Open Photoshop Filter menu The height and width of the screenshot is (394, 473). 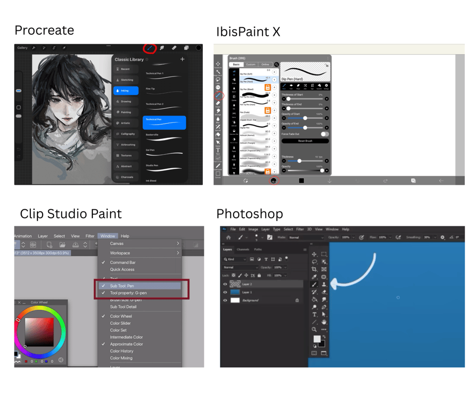[x=300, y=229]
